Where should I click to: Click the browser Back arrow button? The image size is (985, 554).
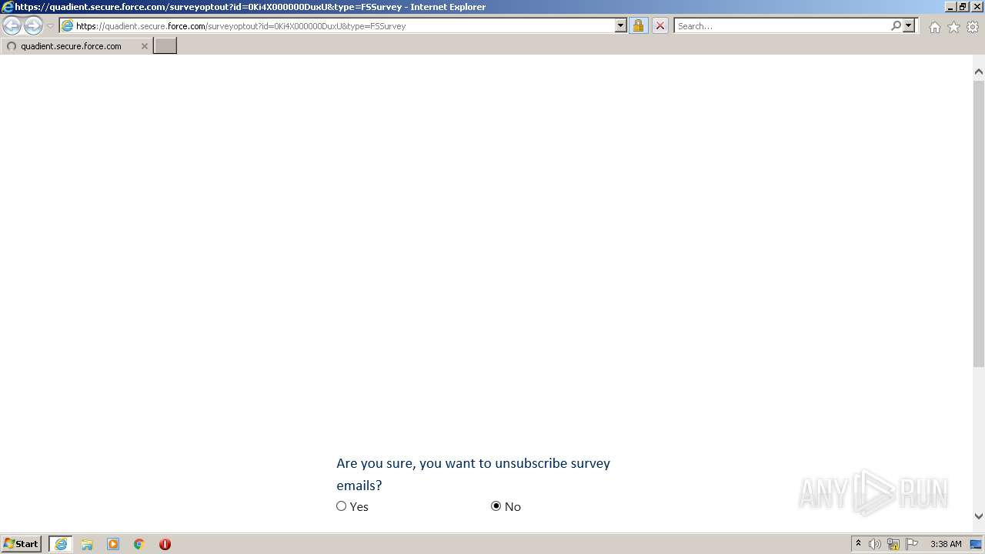12,25
